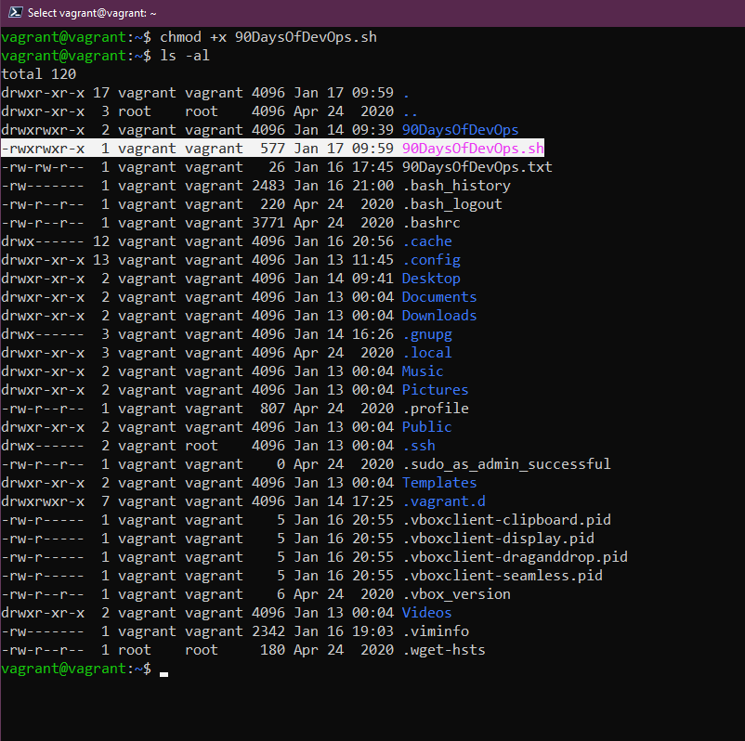Click the Templates directory name
Image resolution: width=745 pixels, height=741 pixels.
pyautogui.click(x=439, y=483)
